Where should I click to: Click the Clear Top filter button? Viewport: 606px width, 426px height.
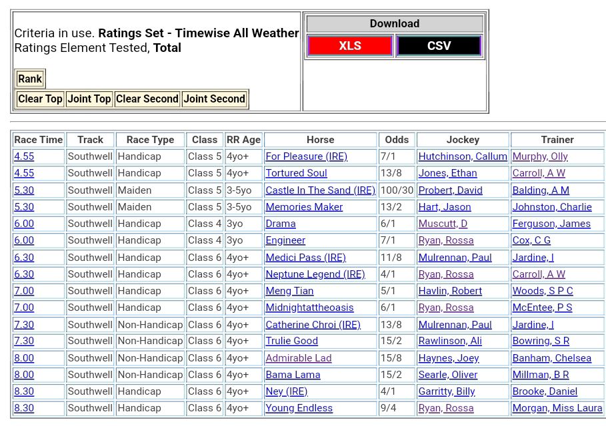(40, 99)
